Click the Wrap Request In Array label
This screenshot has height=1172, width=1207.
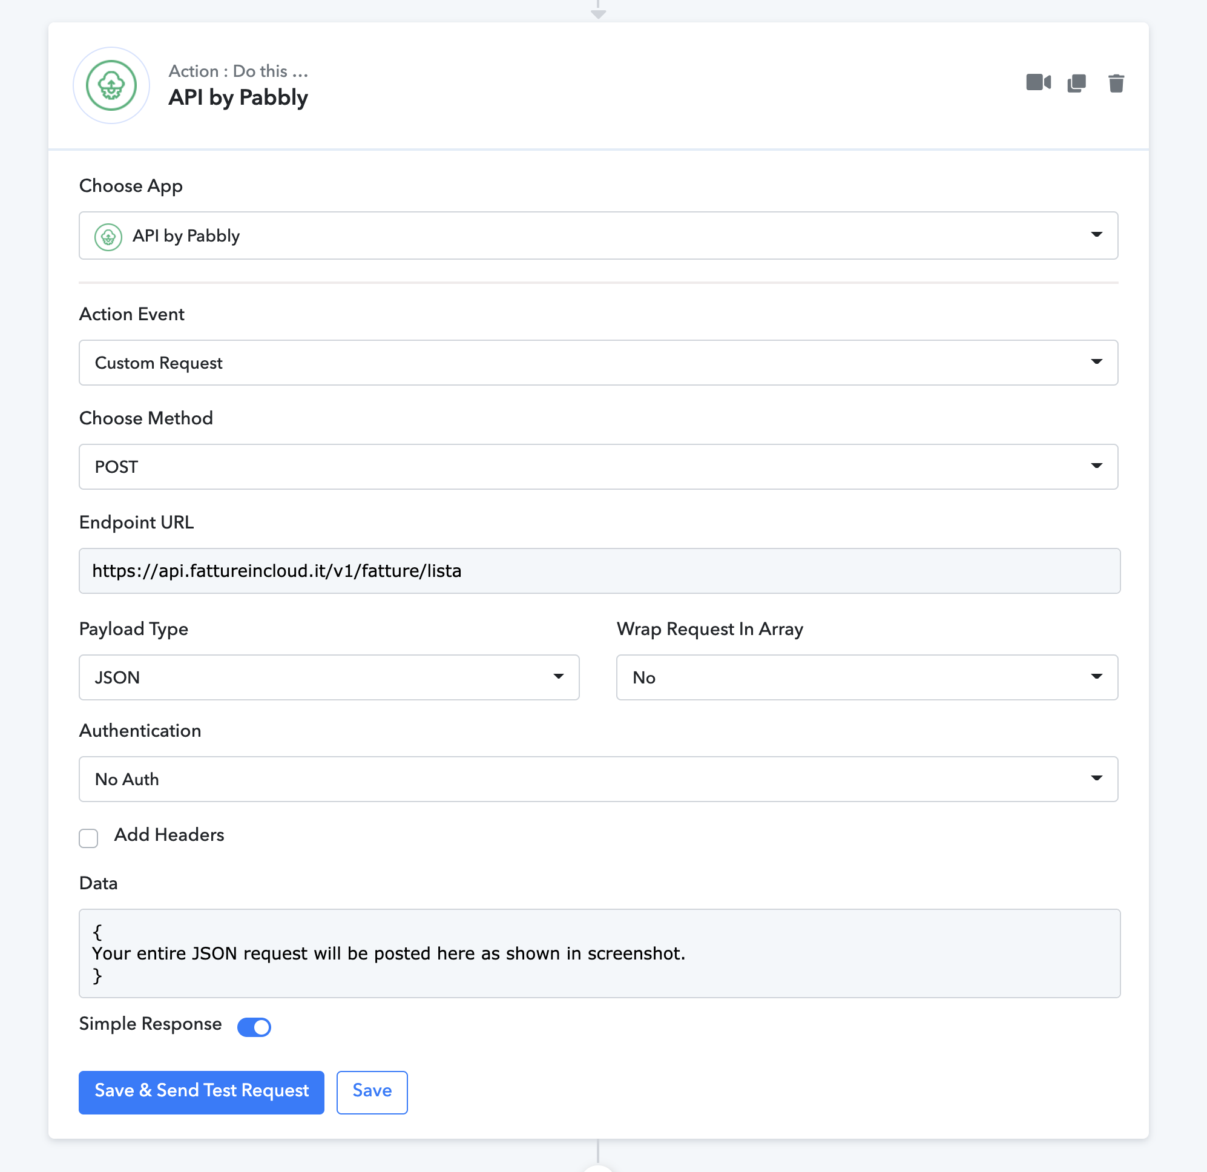coord(710,629)
